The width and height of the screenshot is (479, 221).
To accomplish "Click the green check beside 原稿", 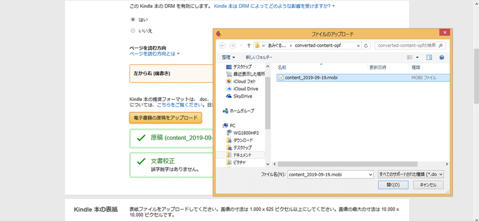I will 141,138.
